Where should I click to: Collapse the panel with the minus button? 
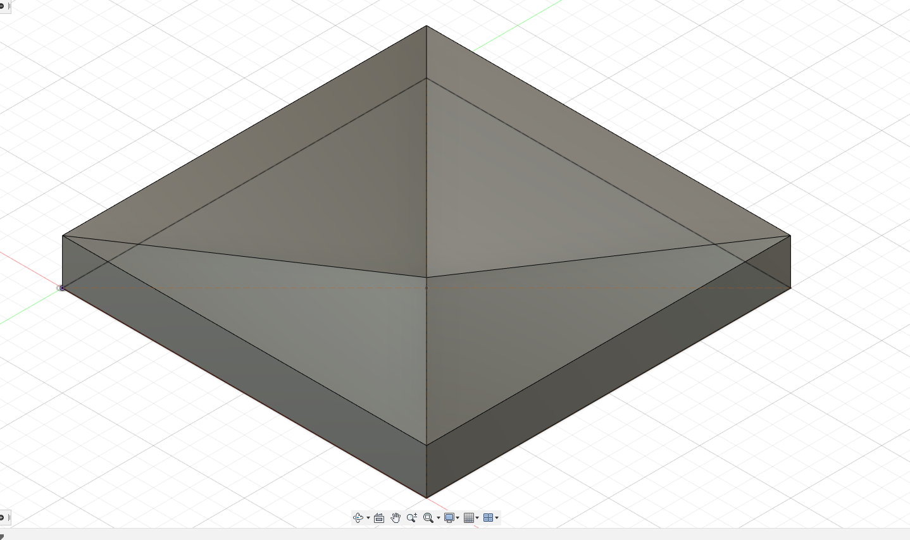point(3,6)
